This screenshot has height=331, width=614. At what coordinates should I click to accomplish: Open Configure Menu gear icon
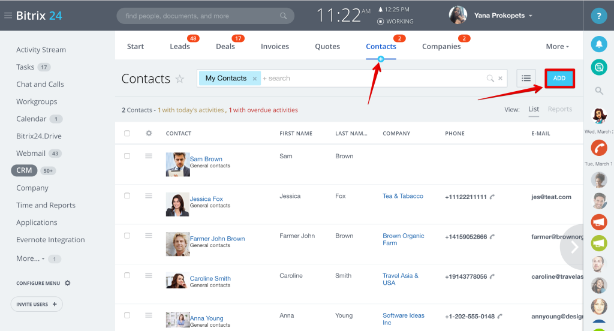[67, 283]
